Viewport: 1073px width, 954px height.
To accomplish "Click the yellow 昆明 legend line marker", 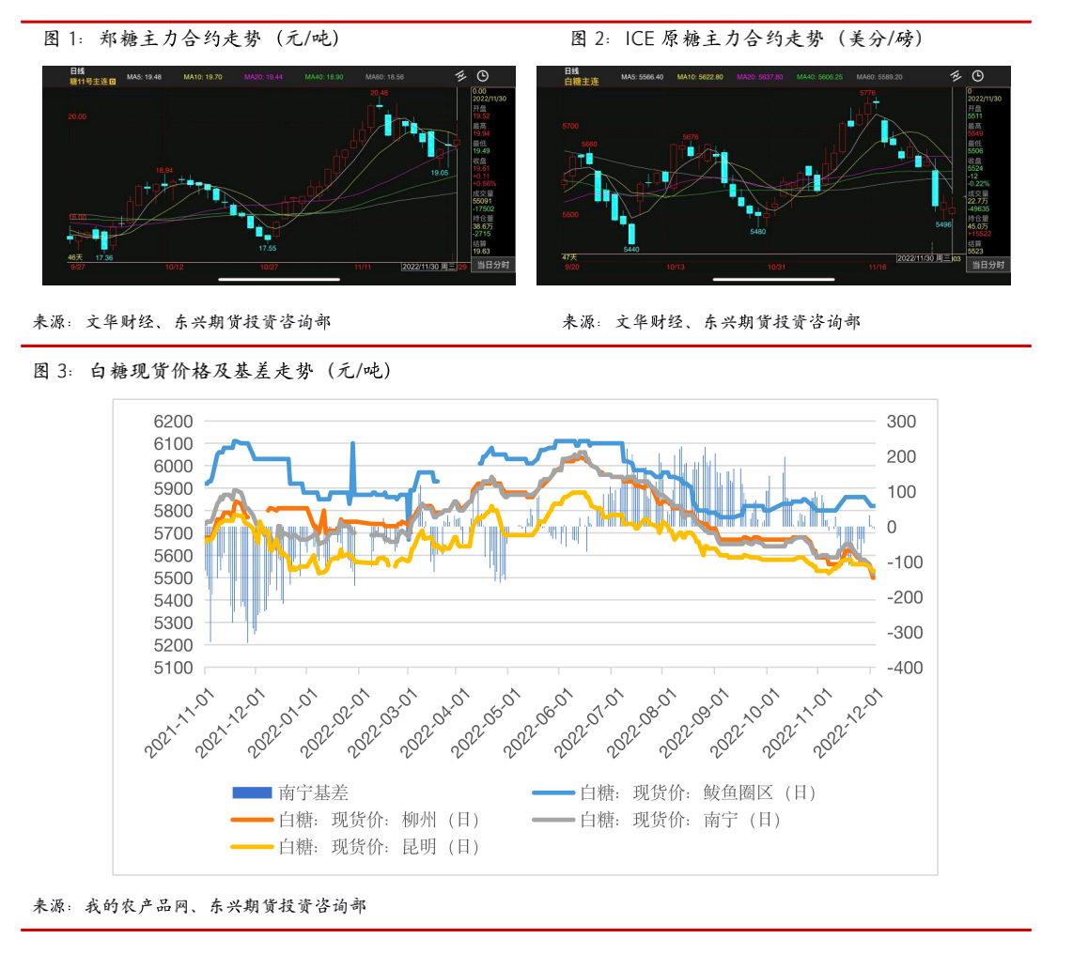I will point(253,847).
